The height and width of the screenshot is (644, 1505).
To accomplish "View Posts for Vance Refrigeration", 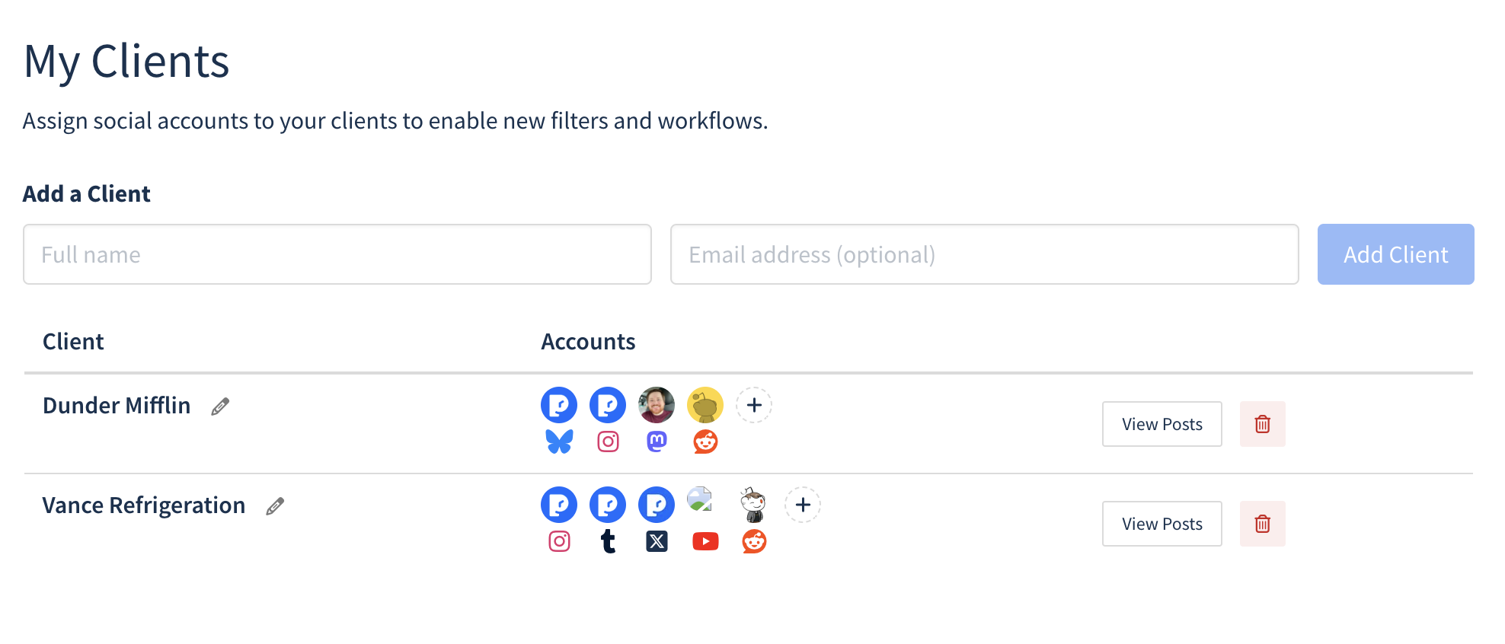I will tap(1162, 524).
